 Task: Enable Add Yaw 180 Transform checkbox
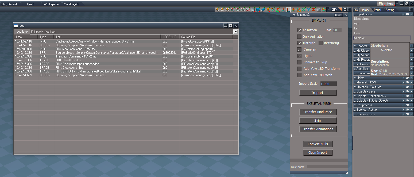(x=299, y=69)
